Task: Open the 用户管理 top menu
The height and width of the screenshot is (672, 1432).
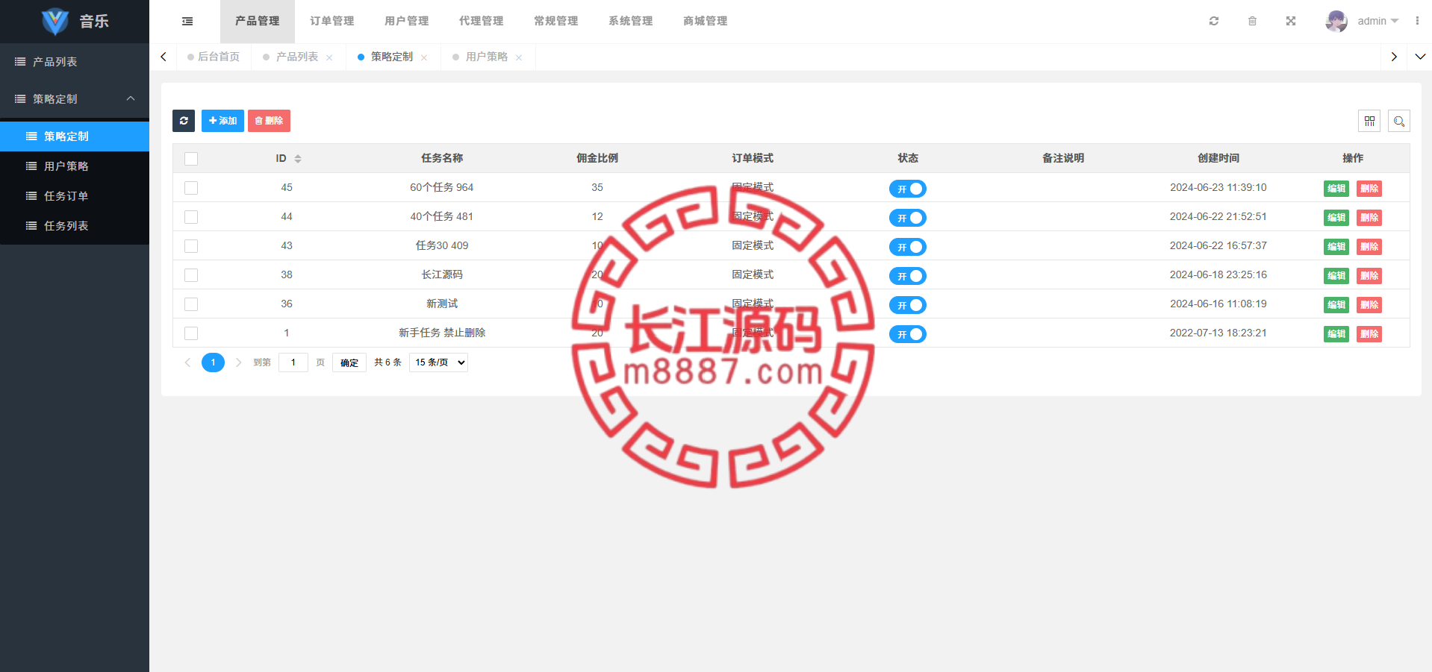Action: [x=407, y=21]
